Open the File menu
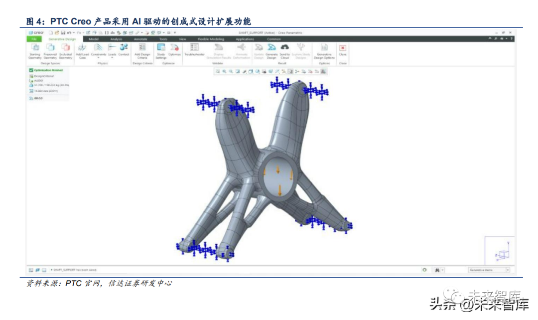Image resolution: width=538 pixels, height=320 pixels. (x=34, y=39)
